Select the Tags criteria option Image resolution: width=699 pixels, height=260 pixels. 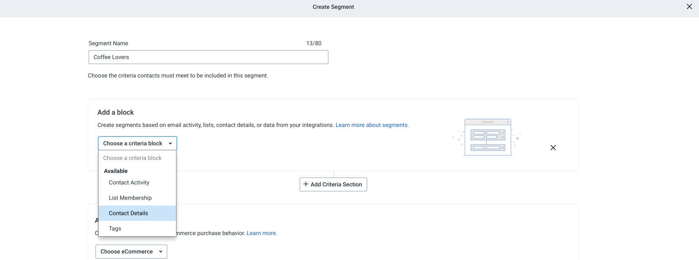115,229
